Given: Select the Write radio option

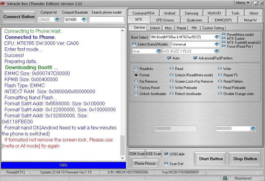Looking at the screenshot, I should coord(220,69).
